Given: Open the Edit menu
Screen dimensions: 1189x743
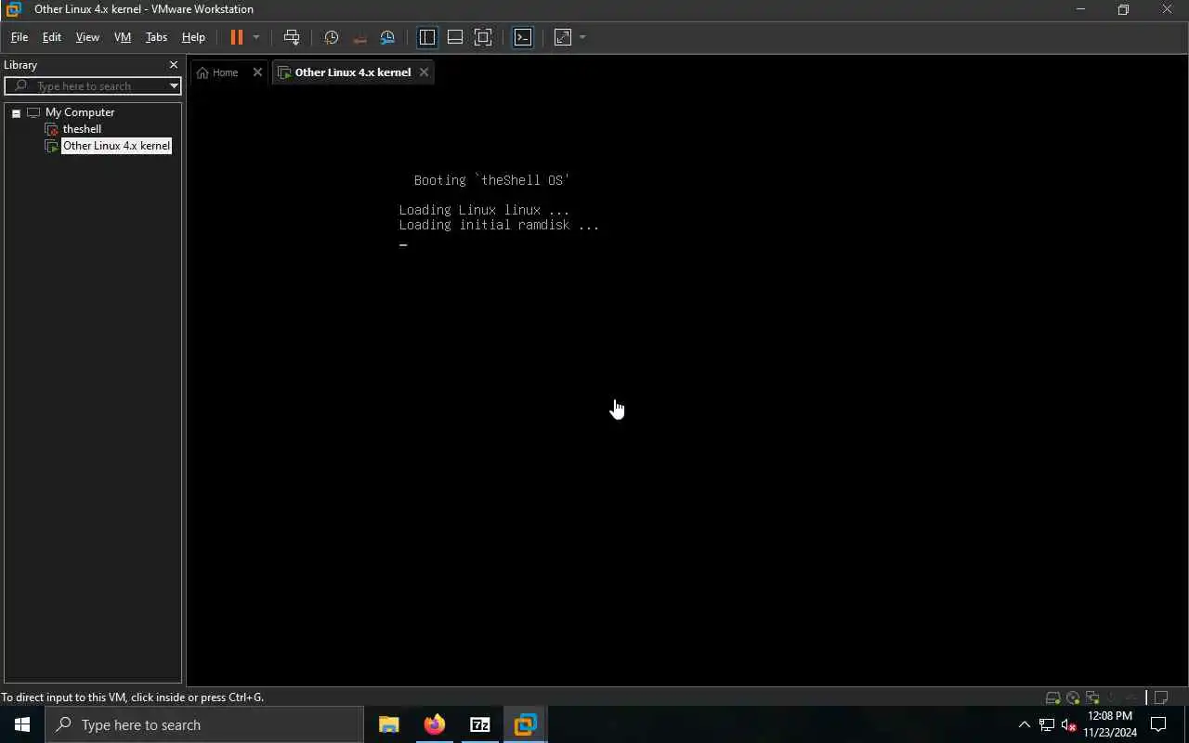Looking at the screenshot, I should tap(52, 37).
